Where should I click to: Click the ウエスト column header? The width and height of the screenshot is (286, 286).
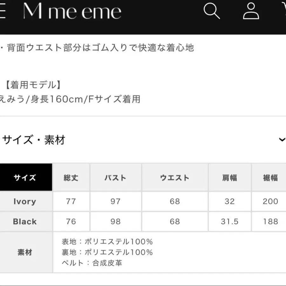[174, 177]
